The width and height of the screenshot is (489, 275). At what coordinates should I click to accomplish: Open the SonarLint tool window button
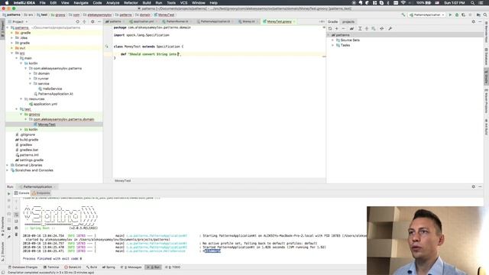(x=73, y=267)
